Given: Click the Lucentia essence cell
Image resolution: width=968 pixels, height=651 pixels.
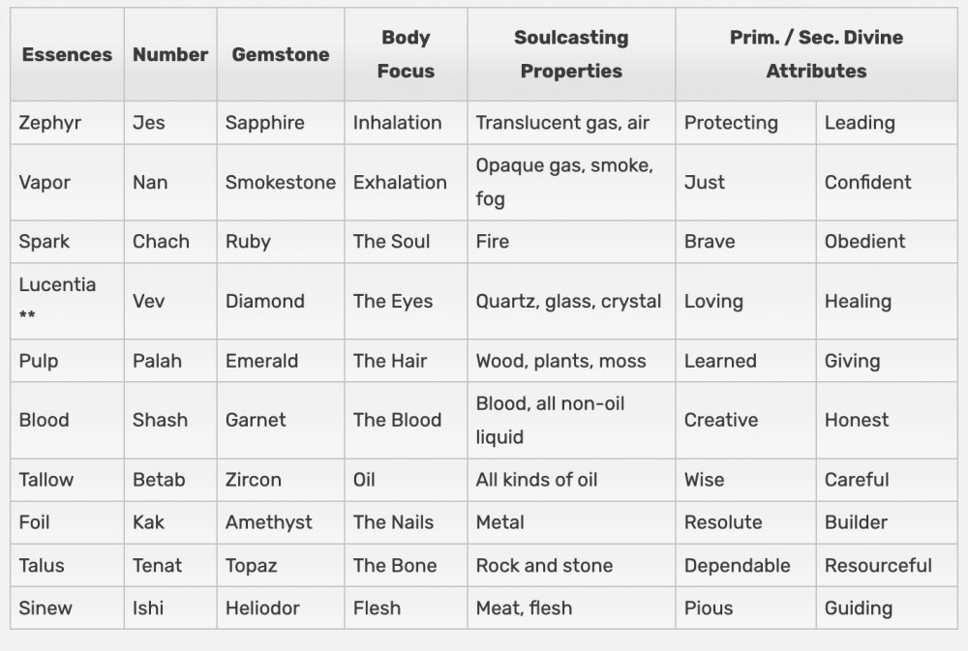Looking at the screenshot, I should (x=68, y=301).
